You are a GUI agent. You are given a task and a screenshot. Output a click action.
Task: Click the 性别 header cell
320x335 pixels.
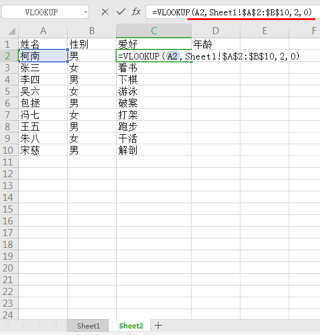[92, 44]
